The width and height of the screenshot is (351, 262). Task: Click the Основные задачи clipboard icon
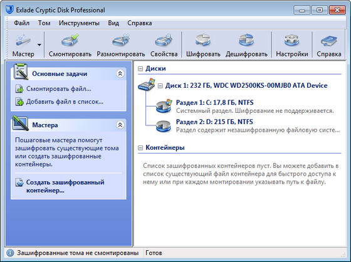point(21,71)
